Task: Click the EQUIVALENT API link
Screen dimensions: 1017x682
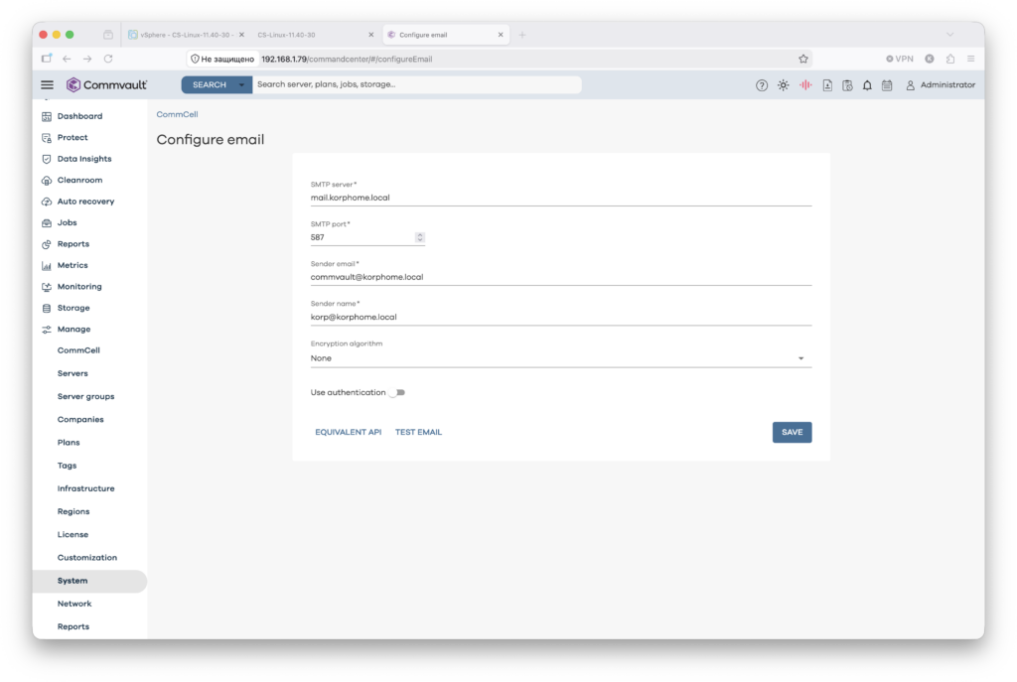Action: coord(349,433)
